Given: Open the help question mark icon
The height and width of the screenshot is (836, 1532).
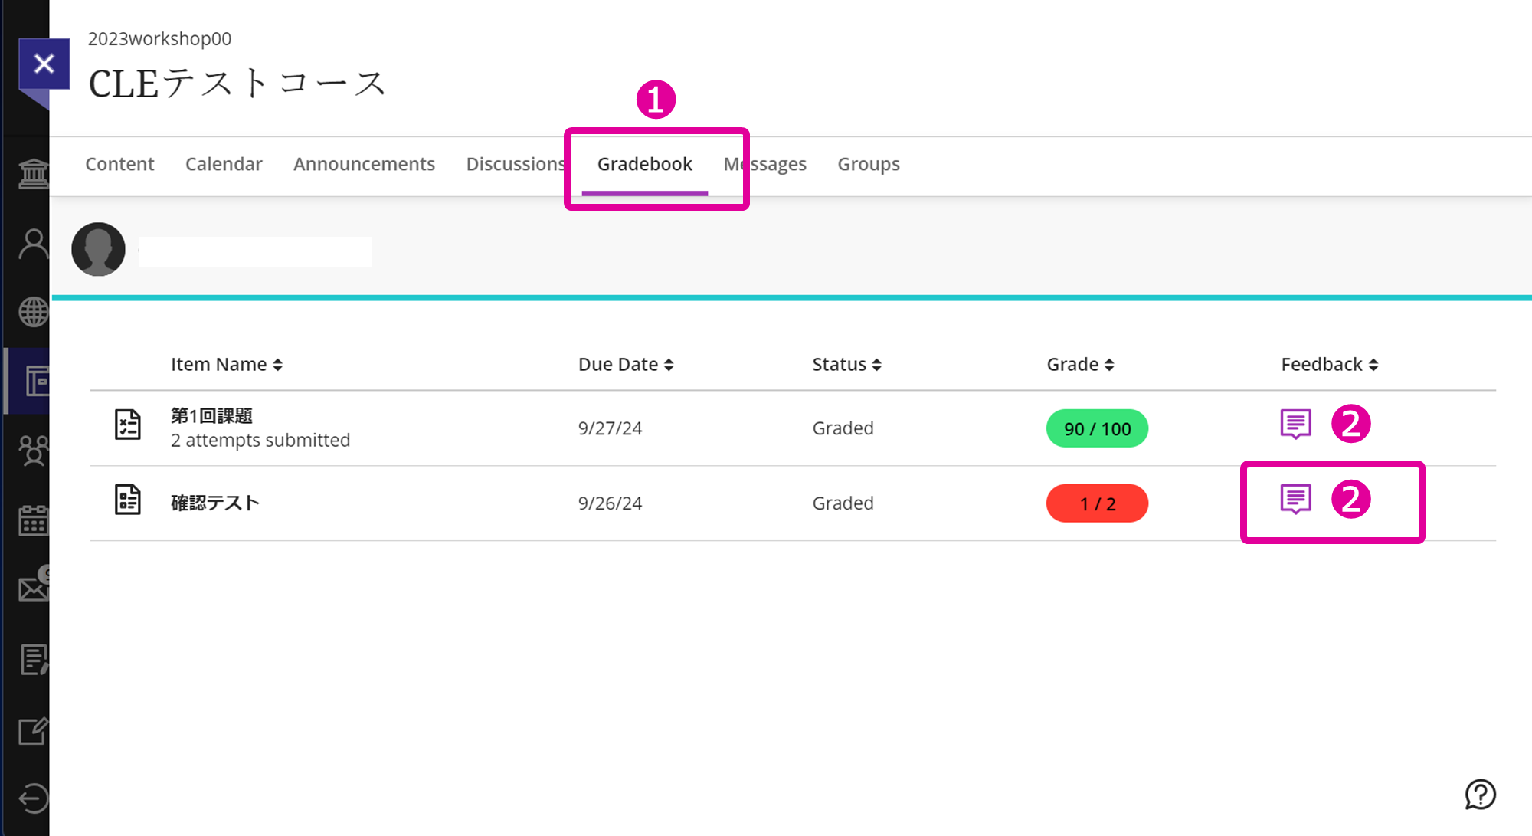Looking at the screenshot, I should [1480, 795].
